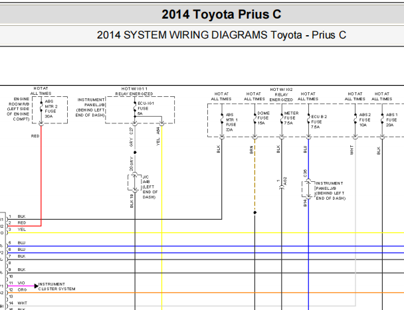Click the "1 BLK" pin row
Screen dimensions: 404x310
click(x=17, y=216)
